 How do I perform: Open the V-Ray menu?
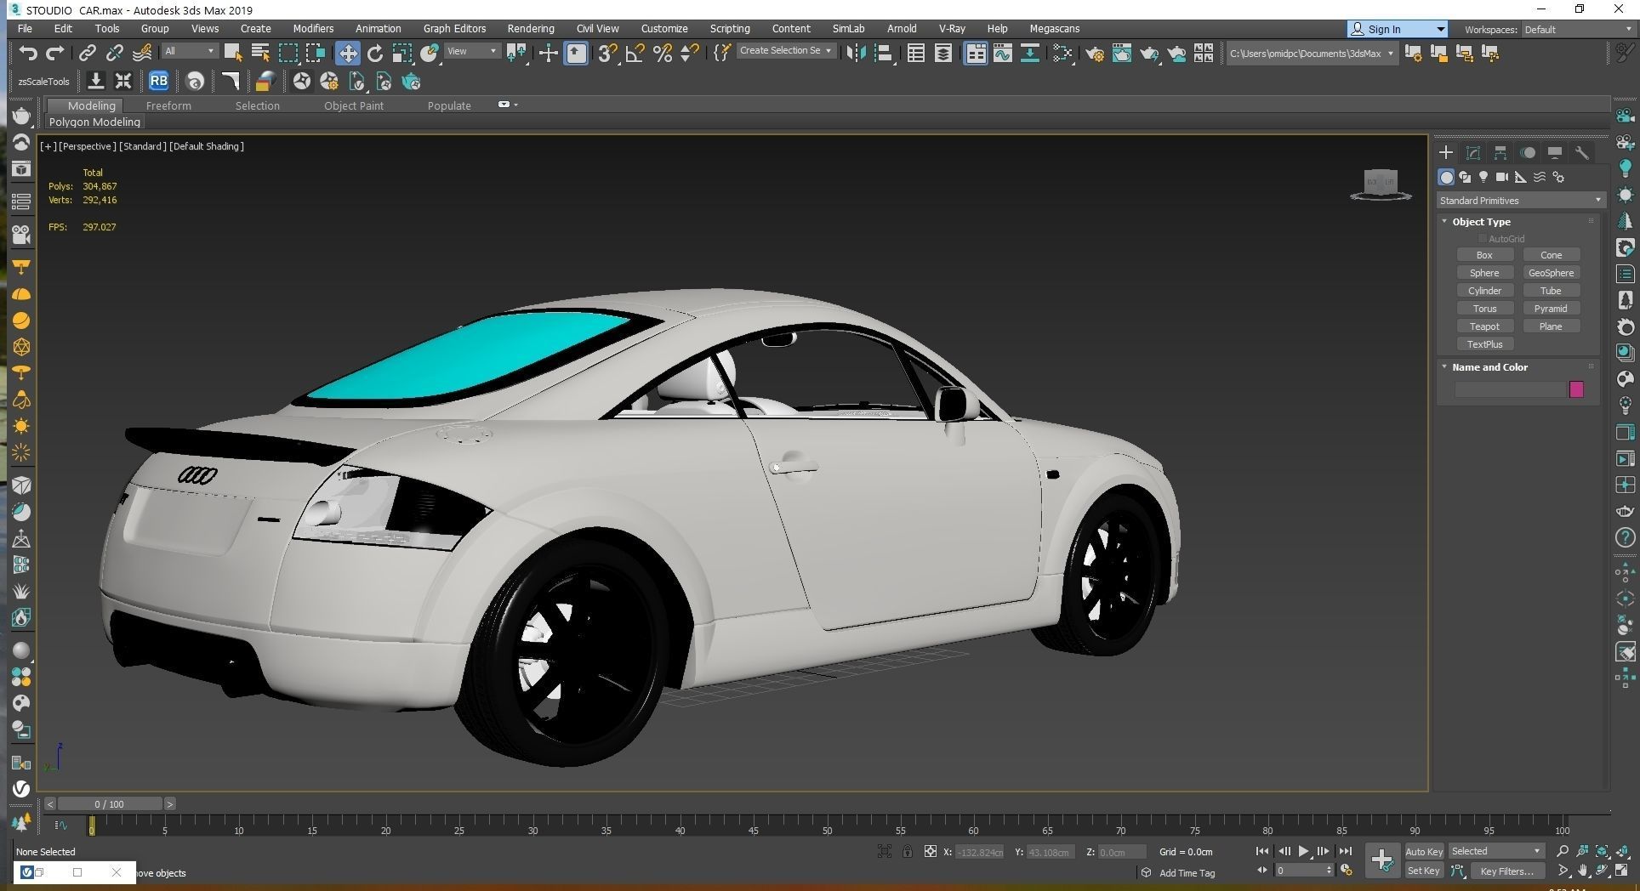952,29
